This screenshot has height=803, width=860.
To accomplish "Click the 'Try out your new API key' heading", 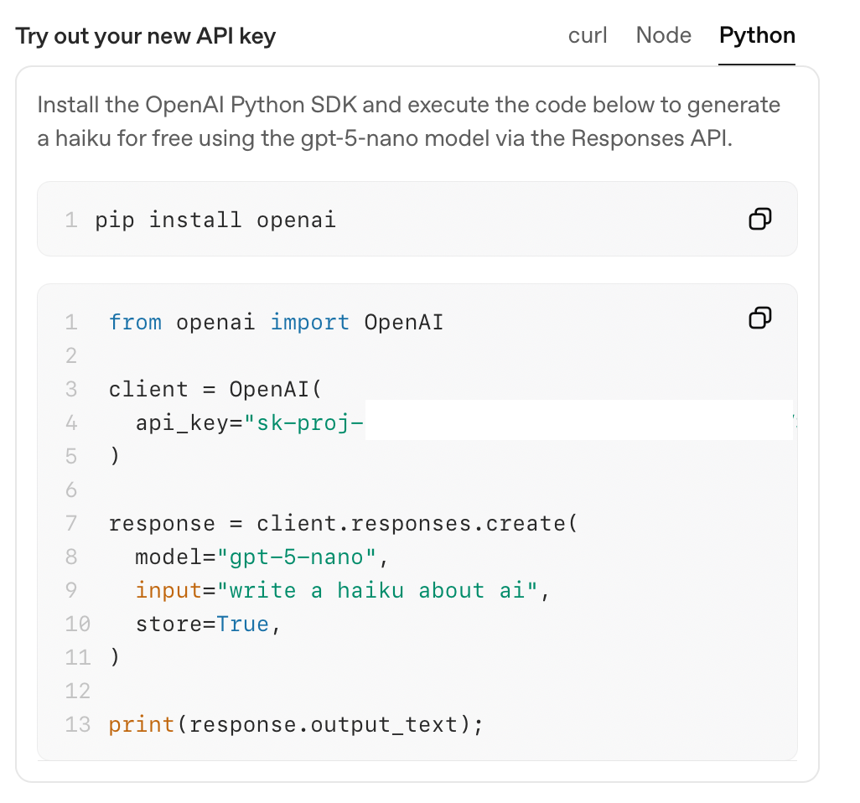I will coord(145,37).
